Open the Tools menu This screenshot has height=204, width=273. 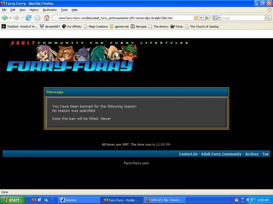click(64, 10)
